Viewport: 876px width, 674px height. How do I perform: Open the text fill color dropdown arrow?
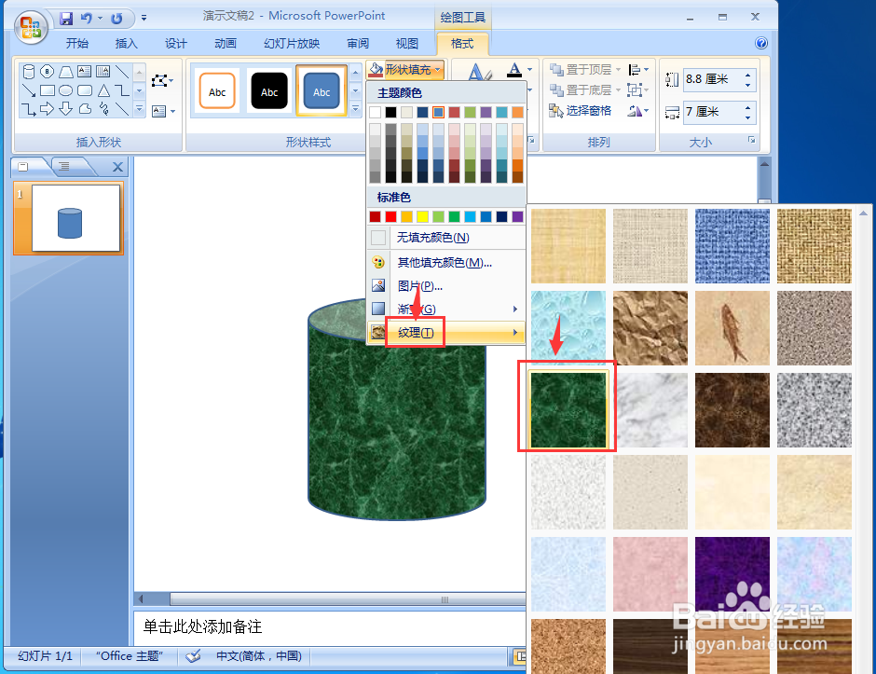[x=529, y=70]
